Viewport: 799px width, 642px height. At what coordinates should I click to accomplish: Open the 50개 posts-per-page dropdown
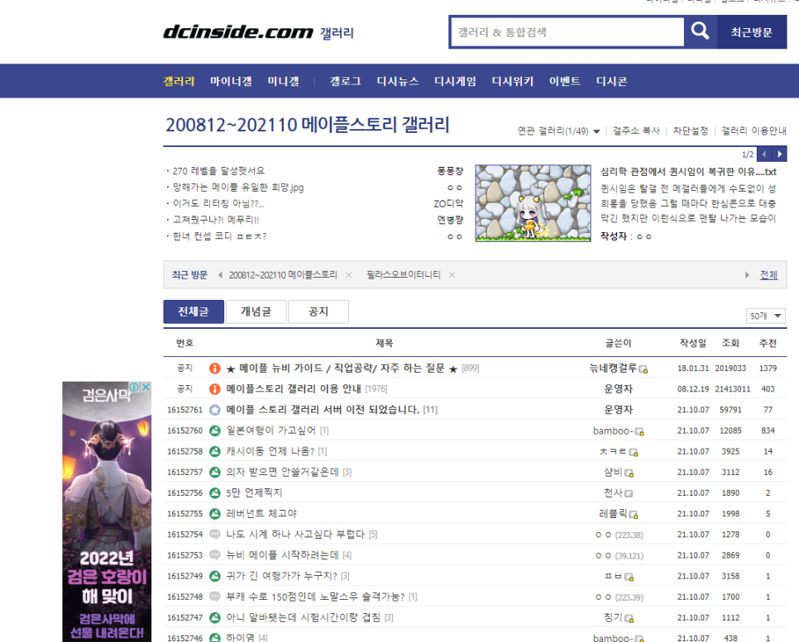tap(765, 316)
